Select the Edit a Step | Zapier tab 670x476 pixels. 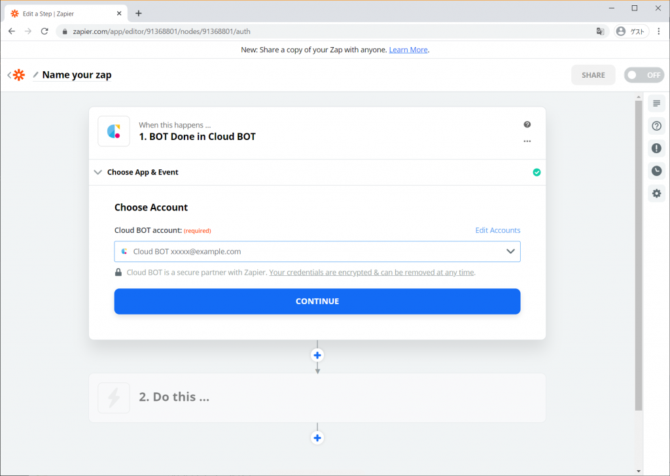pyautogui.click(x=66, y=14)
